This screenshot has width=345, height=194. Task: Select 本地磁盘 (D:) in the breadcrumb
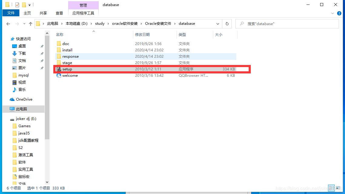click(x=77, y=24)
